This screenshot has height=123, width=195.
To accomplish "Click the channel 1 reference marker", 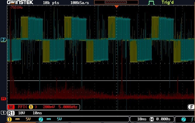I will pos(4,113).
